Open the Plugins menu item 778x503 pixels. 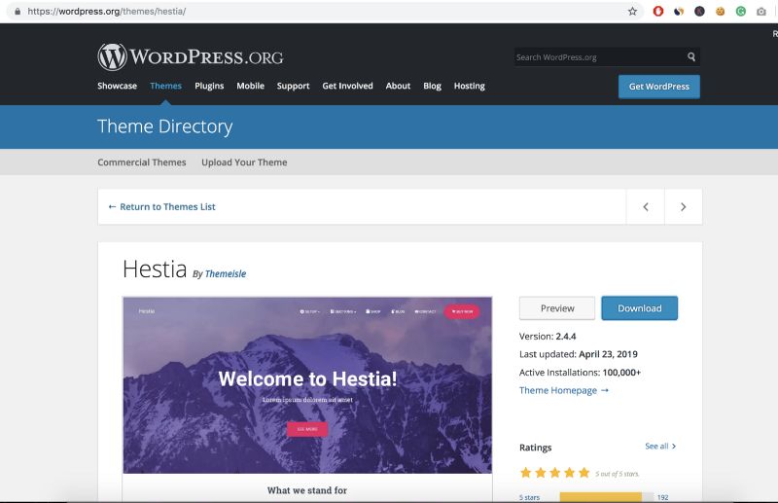click(x=209, y=86)
